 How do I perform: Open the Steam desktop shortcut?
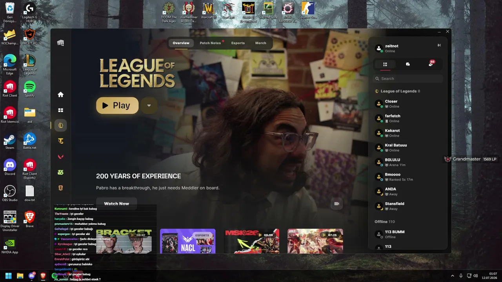coord(10,142)
